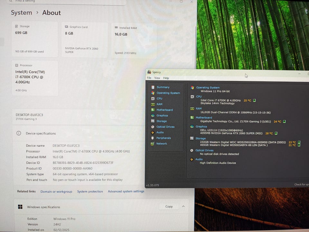Click the HDD temperature indicator next to 21 °C
Screen dimensions: 309x232
tap(299, 145)
